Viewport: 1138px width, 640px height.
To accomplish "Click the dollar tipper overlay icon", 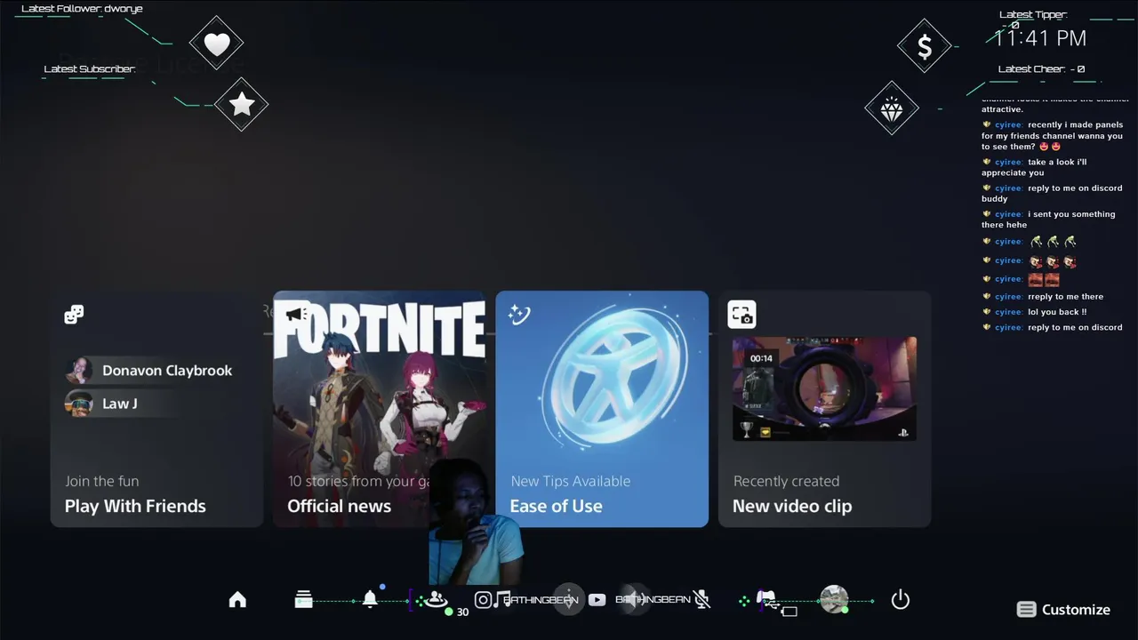I will pos(925,46).
